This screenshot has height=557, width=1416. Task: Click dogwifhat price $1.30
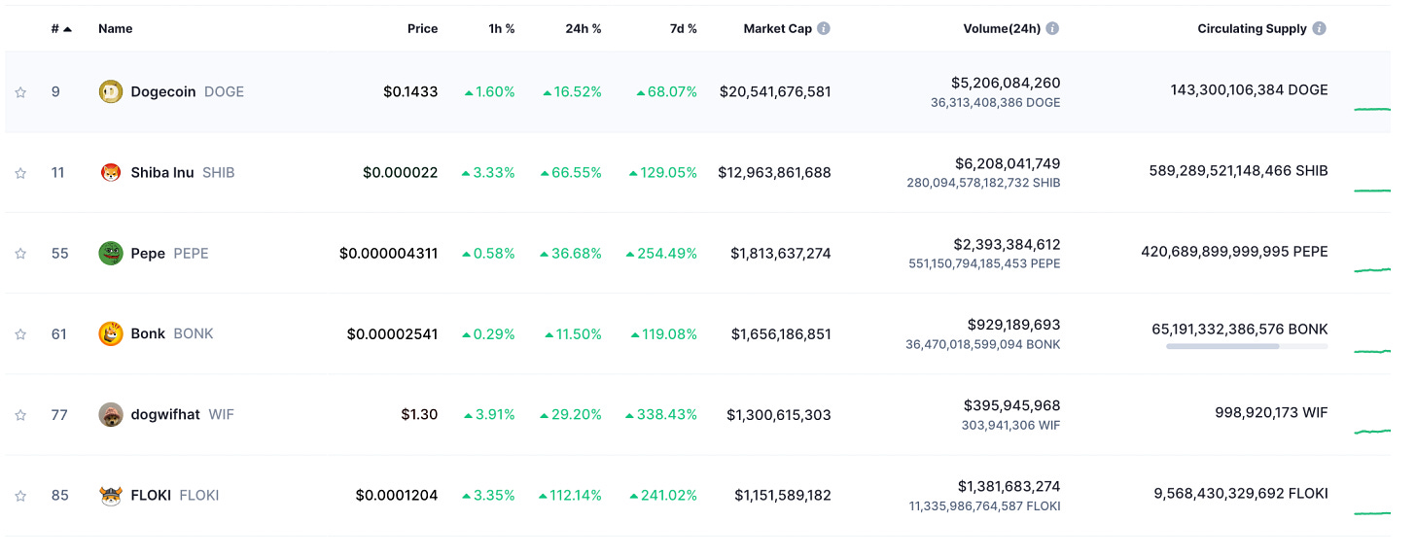click(419, 414)
